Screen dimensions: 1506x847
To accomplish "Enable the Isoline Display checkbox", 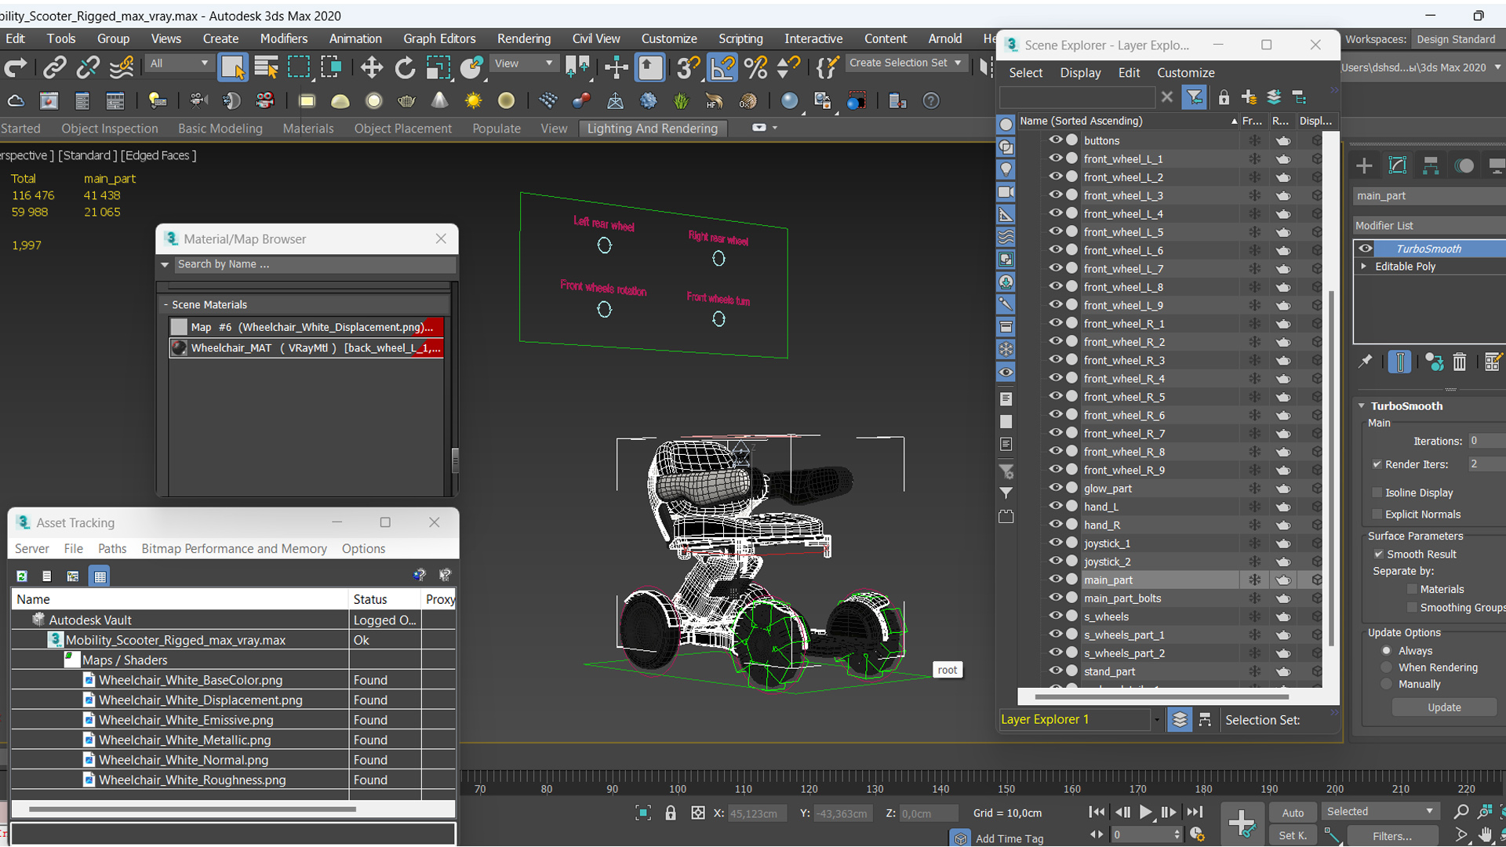I will click(1377, 493).
